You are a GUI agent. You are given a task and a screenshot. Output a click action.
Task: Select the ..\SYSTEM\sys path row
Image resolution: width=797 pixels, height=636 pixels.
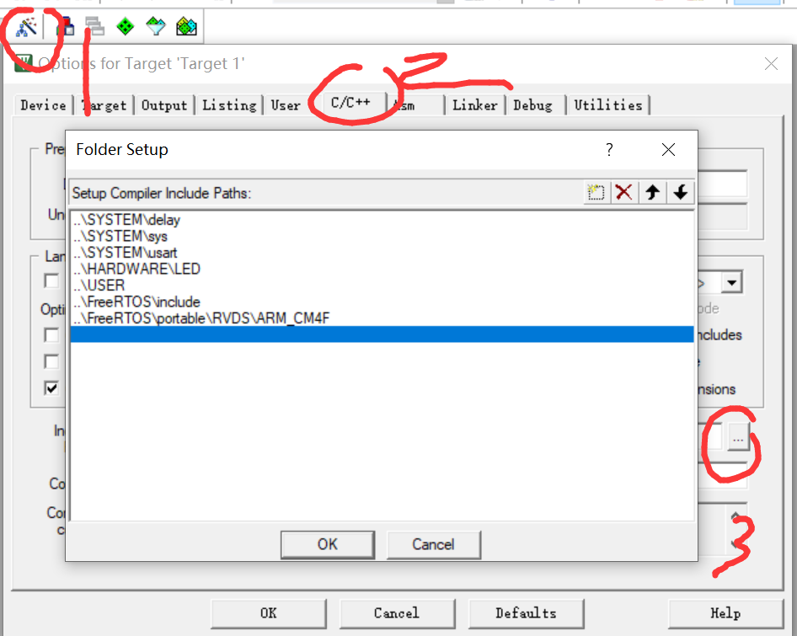[x=382, y=236]
